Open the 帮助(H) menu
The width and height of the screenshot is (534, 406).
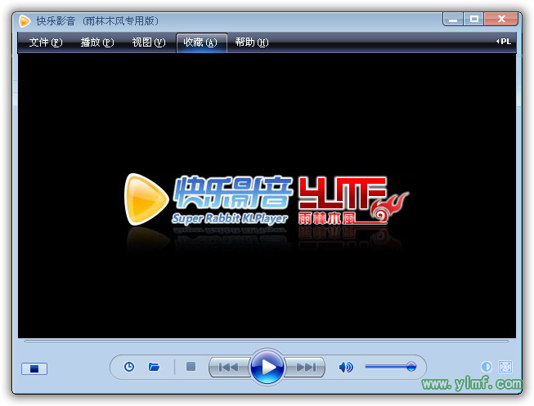(x=252, y=42)
